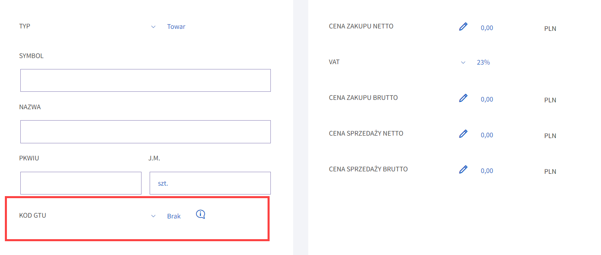Open the VAT rate dropdown arrow
Viewport: 601px width, 255px height.
click(x=463, y=63)
